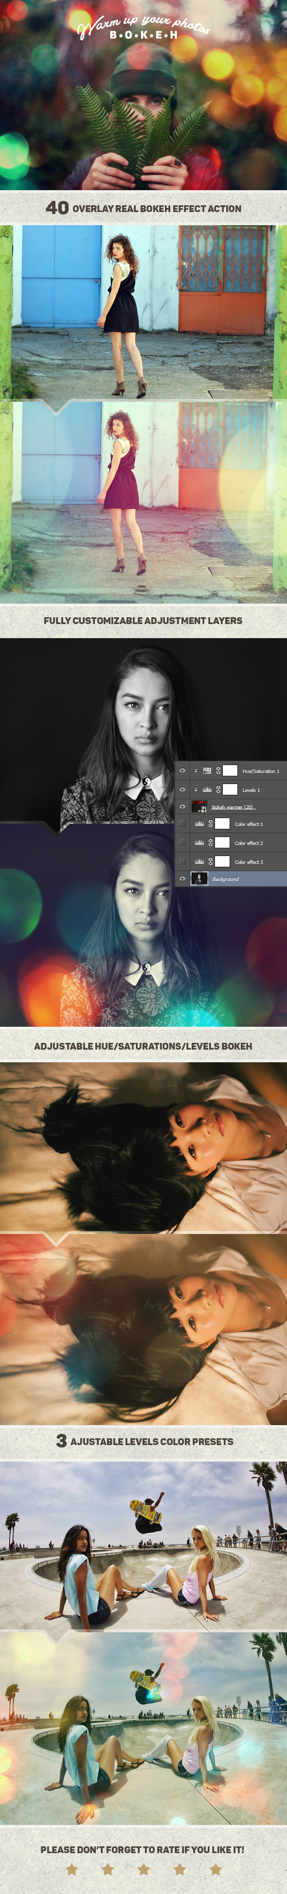
Task: Click the '40 Overlay Real Bokeh Effect Action' heading
Action: click(143, 208)
